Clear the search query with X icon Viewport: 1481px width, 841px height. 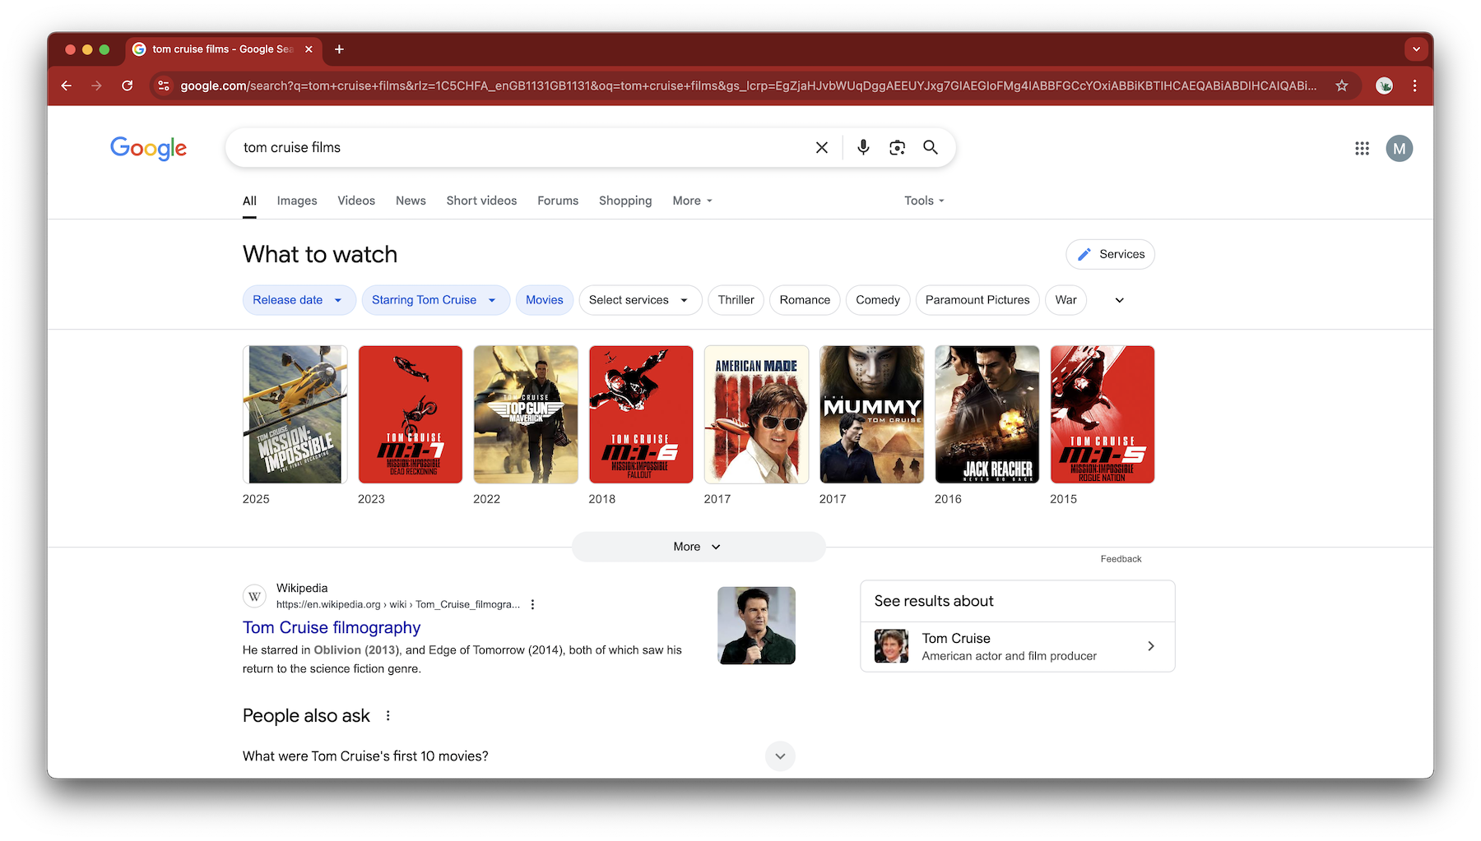click(821, 147)
